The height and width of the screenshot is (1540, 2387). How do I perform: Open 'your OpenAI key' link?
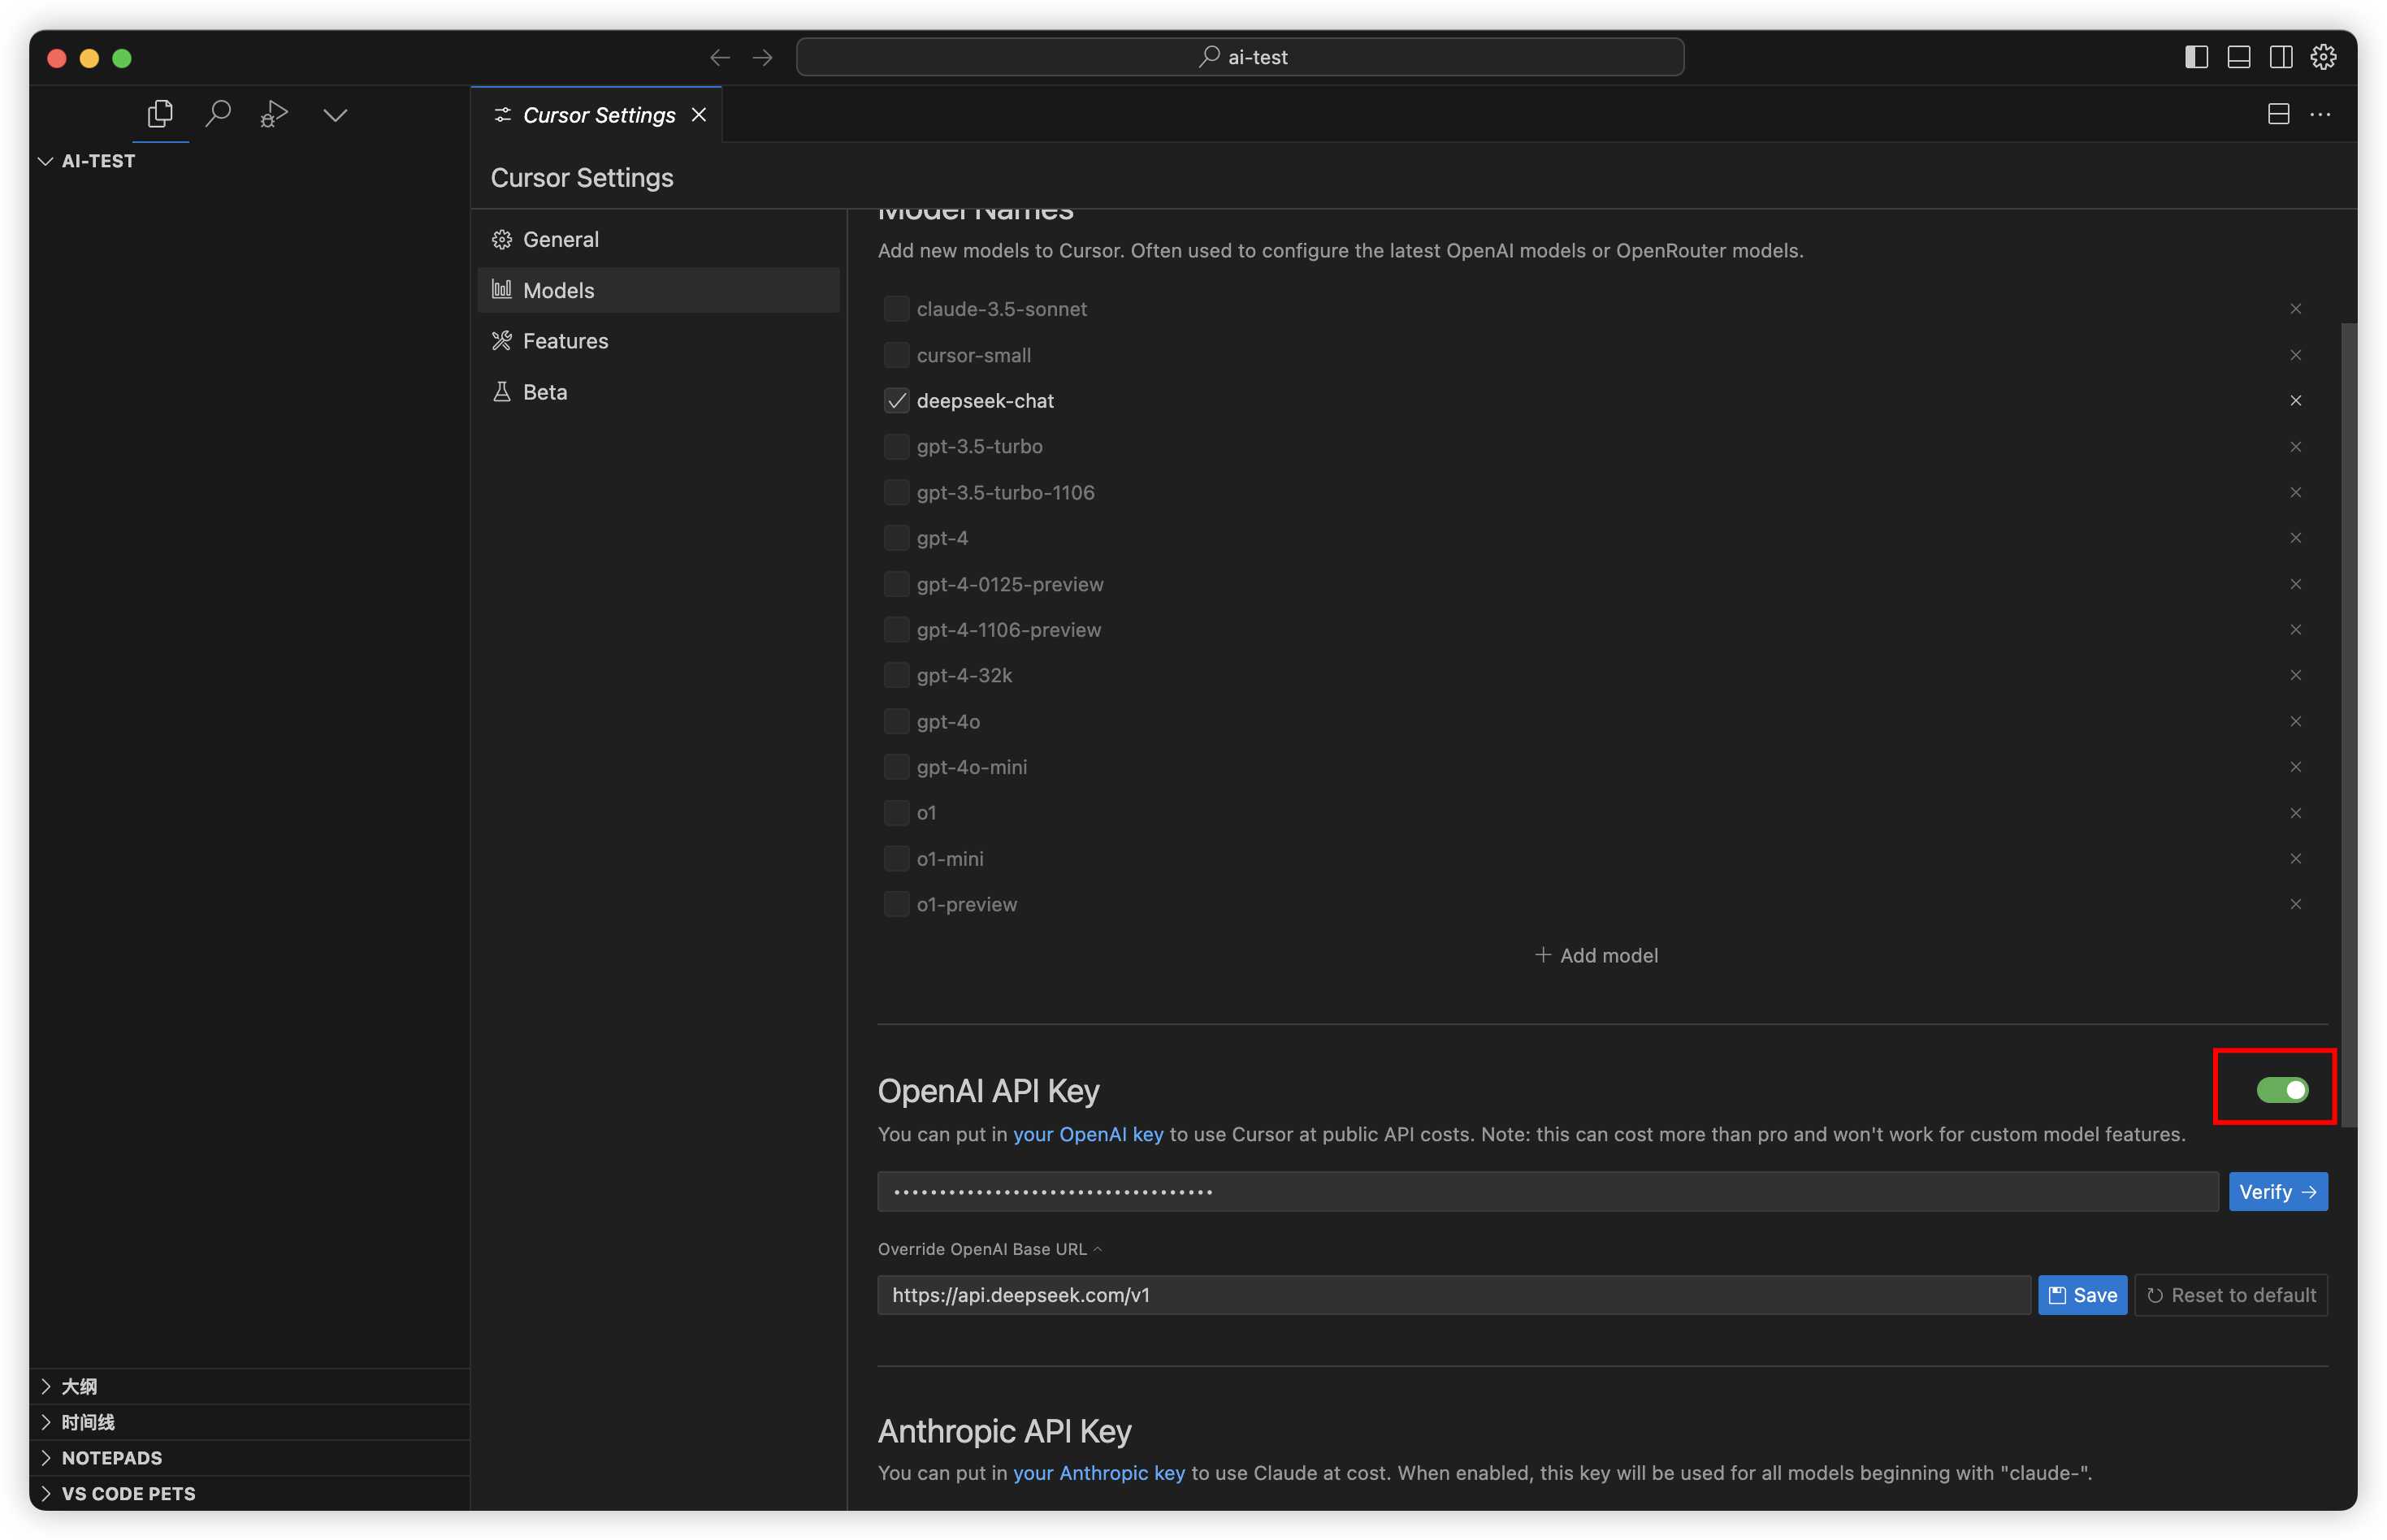pyautogui.click(x=1088, y=1135)
